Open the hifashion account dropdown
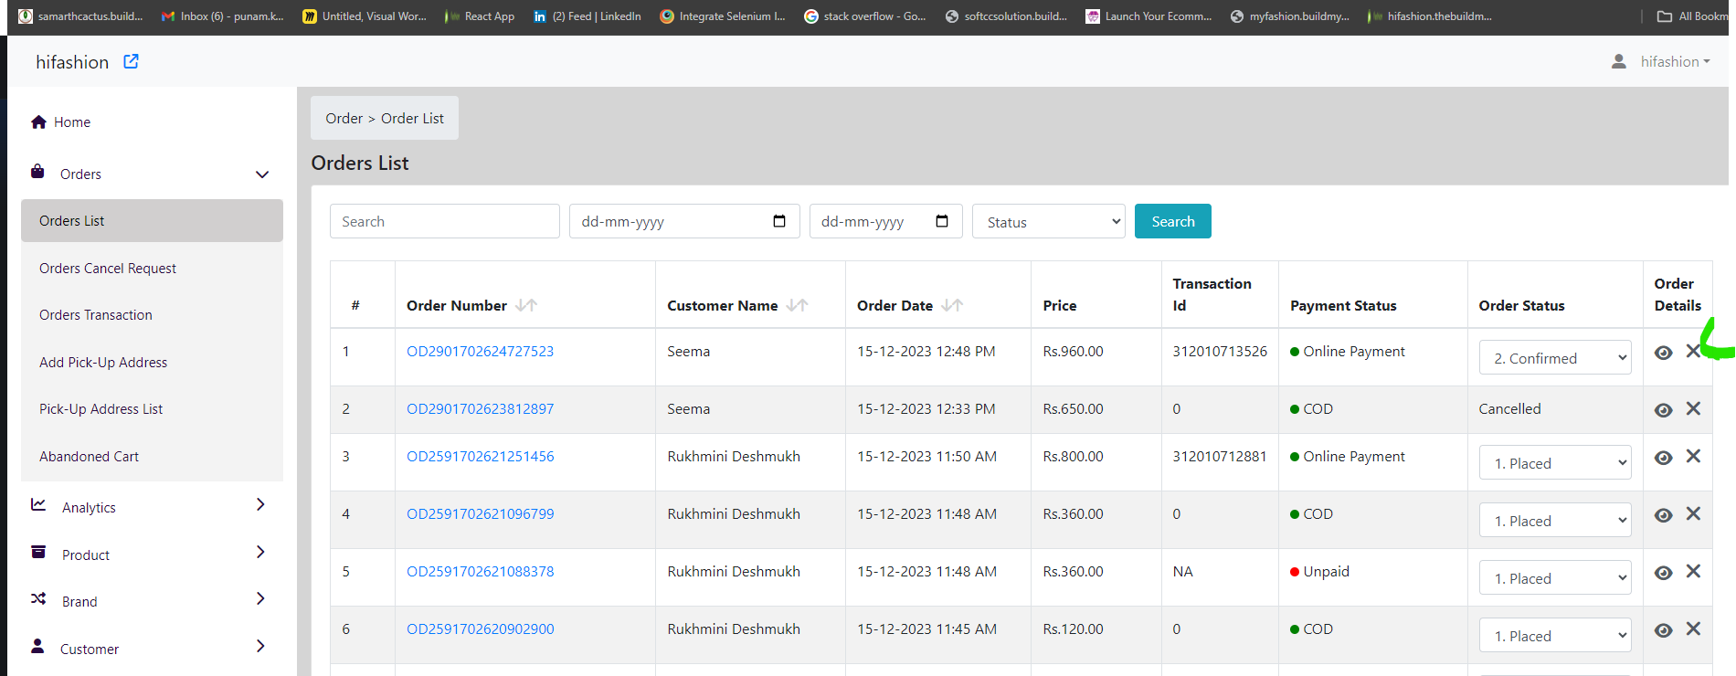Viewport: 1736px width, 676px height. (1675, 61)
